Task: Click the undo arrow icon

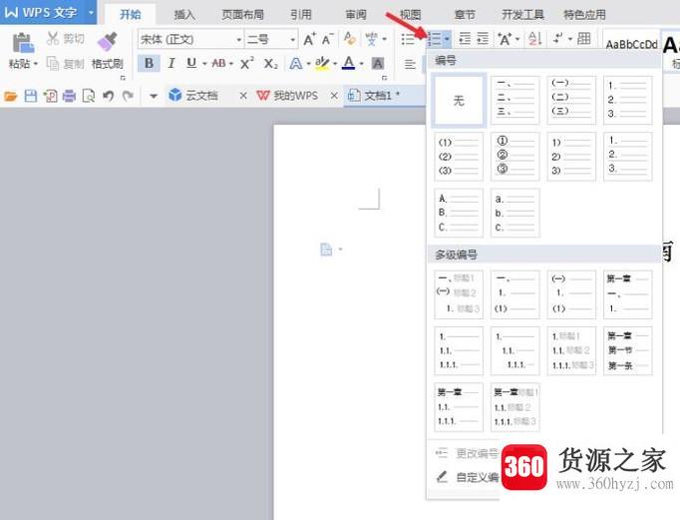Action: pos(108,96)
